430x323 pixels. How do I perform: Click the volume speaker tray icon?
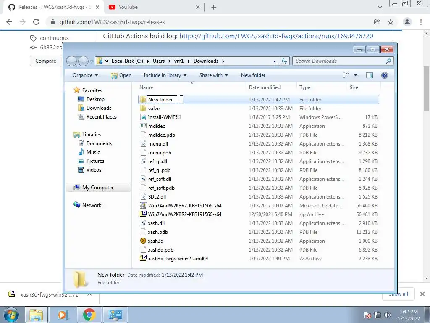coord(388,315)
